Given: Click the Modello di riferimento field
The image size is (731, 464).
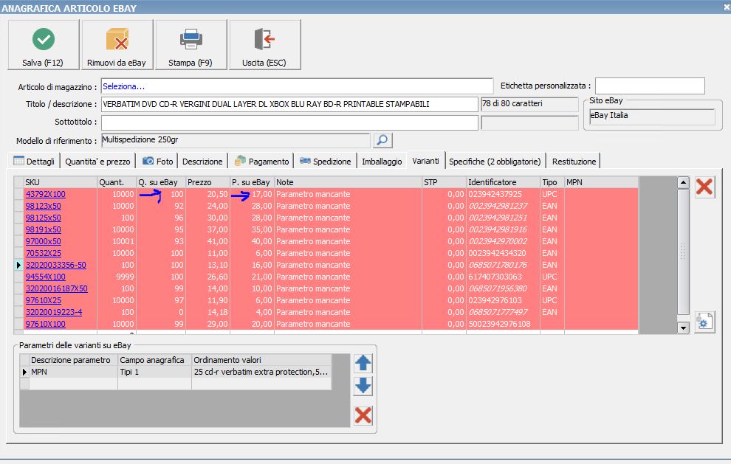Looking at the screenshot, I should [236, 140].
